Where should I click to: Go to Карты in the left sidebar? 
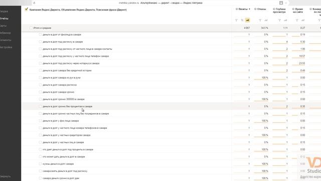pos(3,26)
